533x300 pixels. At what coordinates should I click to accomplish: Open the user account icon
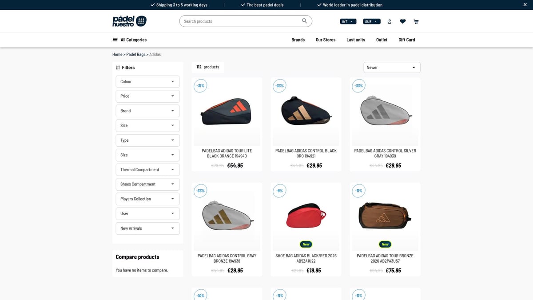coord(390,21)
